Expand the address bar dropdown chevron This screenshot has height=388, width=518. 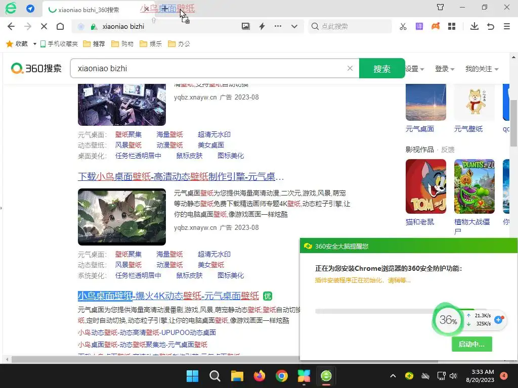(x=294, y=26)
